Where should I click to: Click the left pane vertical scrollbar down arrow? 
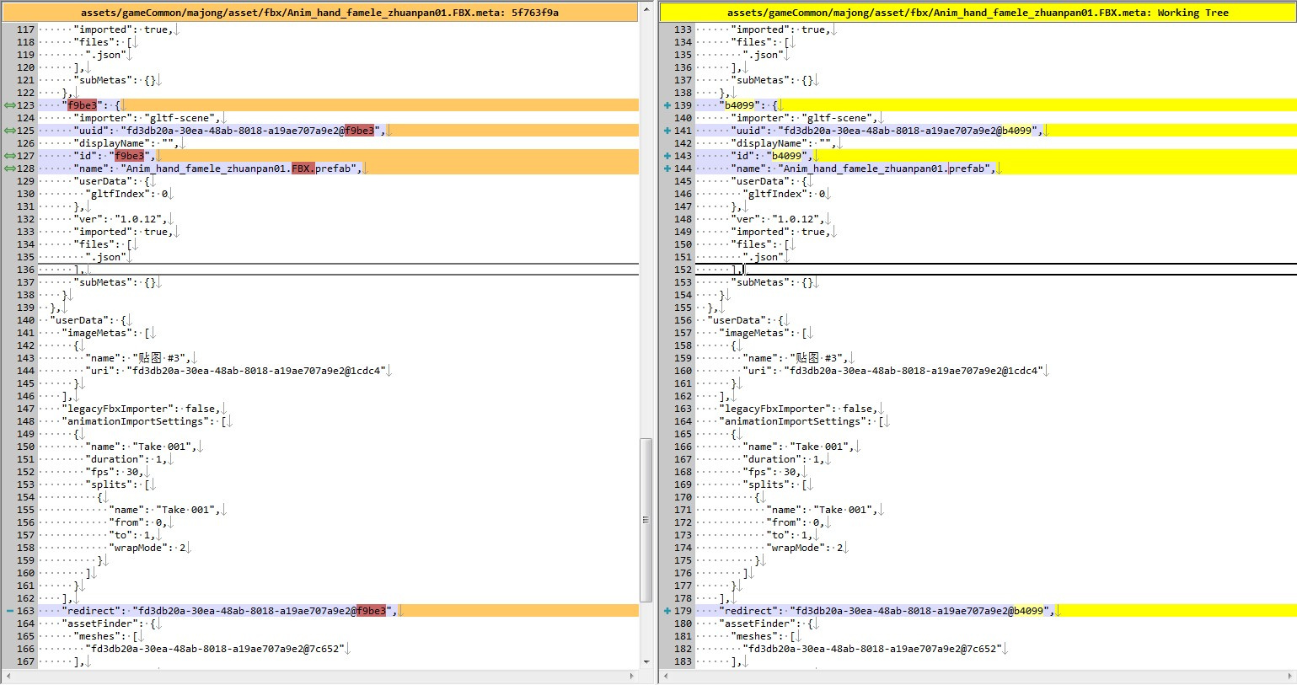646,662
